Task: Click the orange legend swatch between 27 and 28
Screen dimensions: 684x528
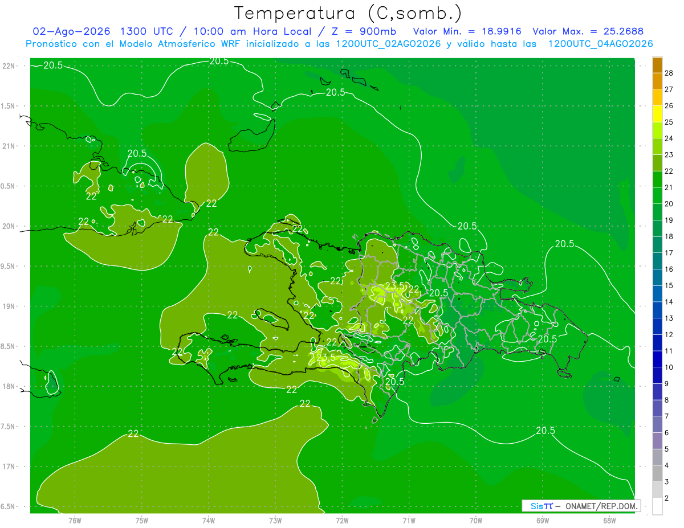Action: pos(657,81)
